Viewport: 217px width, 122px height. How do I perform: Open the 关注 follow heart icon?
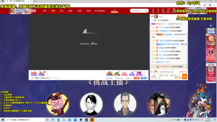[158, 11]
